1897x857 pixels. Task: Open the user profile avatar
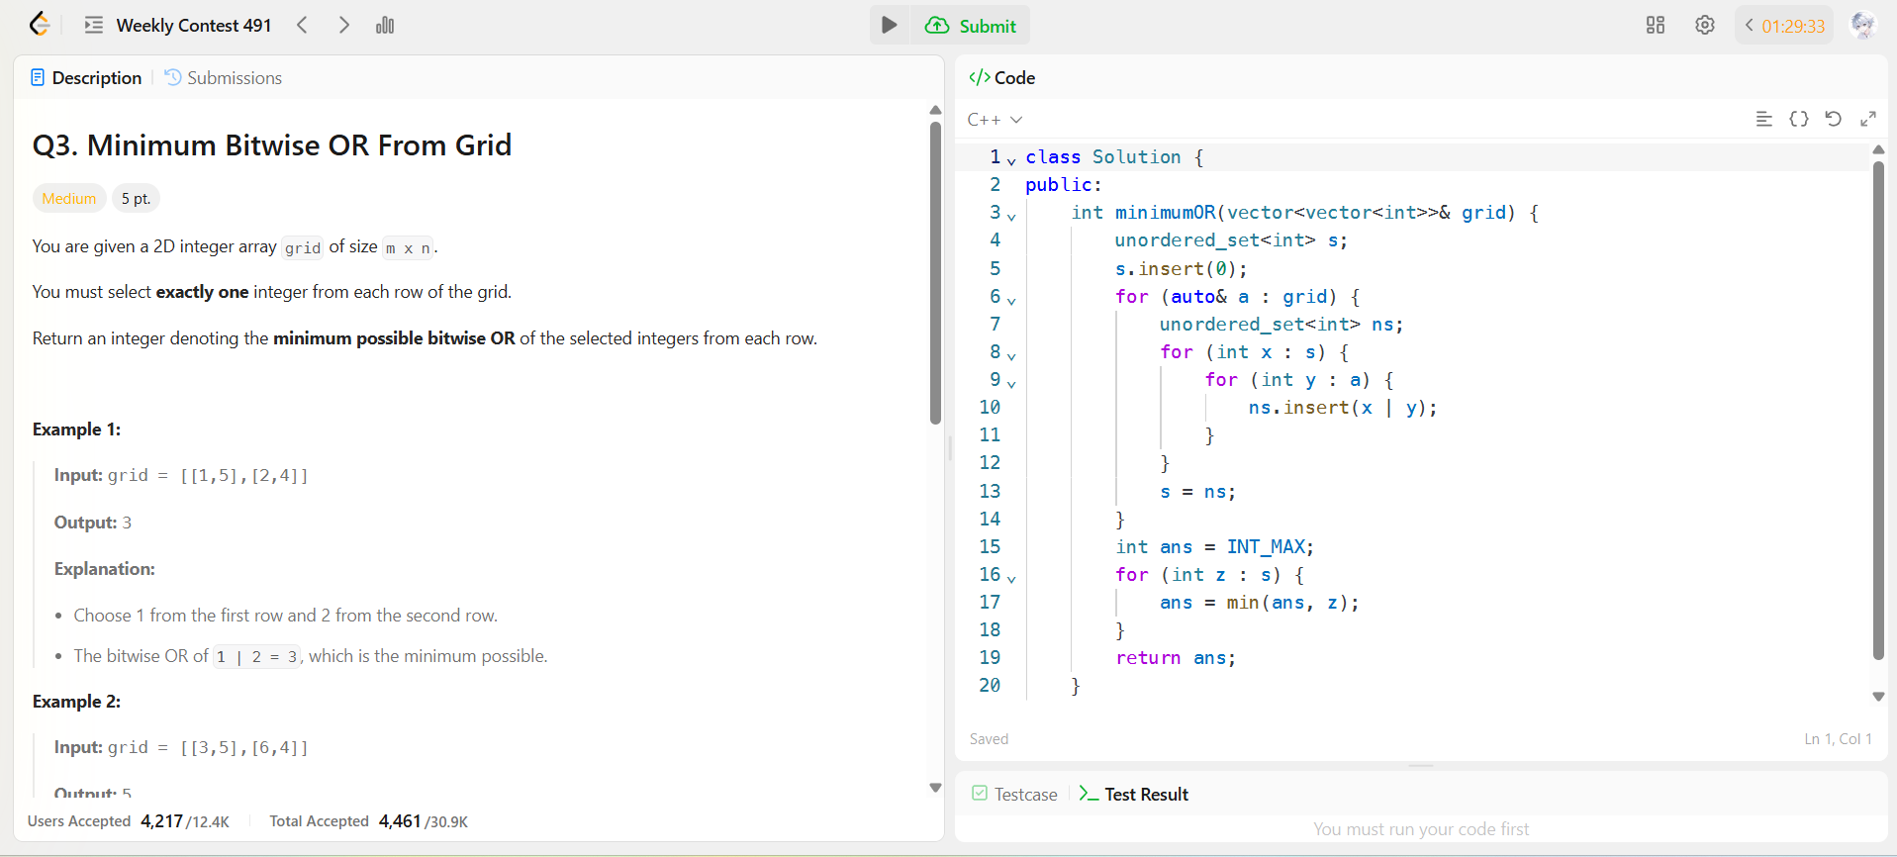point(1862,26)
